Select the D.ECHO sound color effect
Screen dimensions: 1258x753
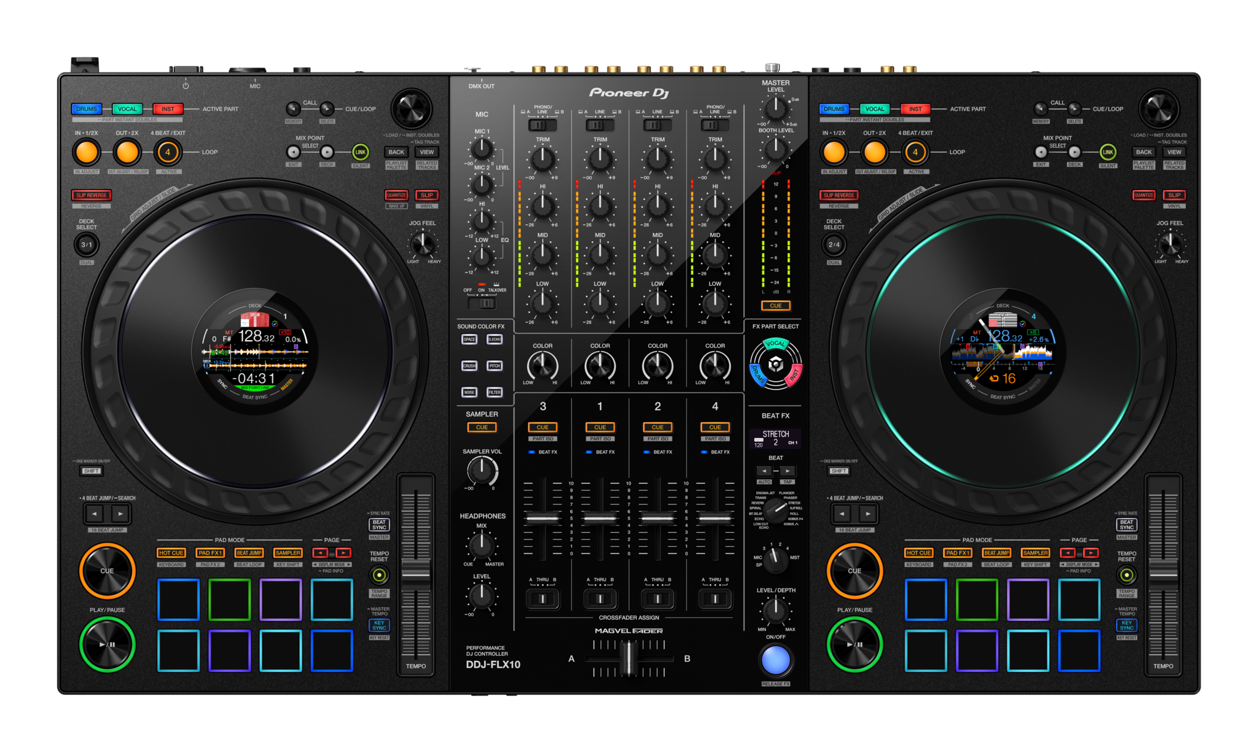[496, 339]
